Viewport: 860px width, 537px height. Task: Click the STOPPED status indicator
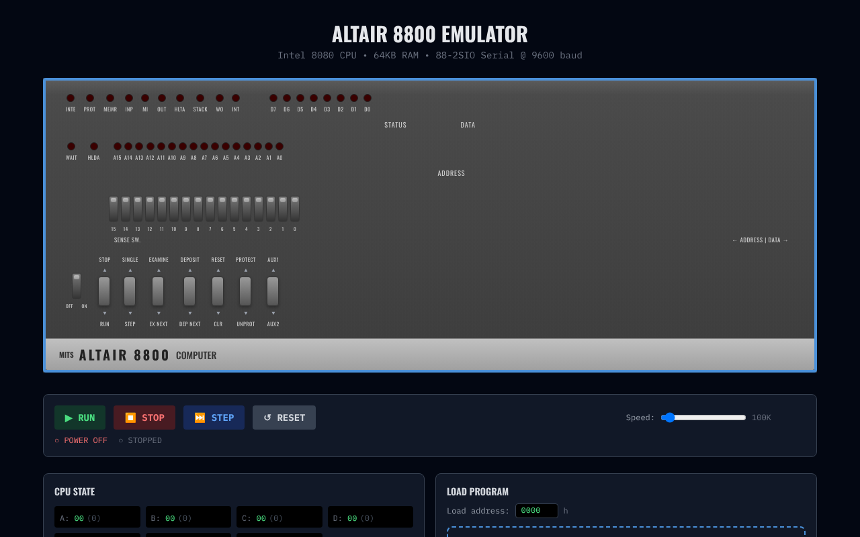point(140,440)
